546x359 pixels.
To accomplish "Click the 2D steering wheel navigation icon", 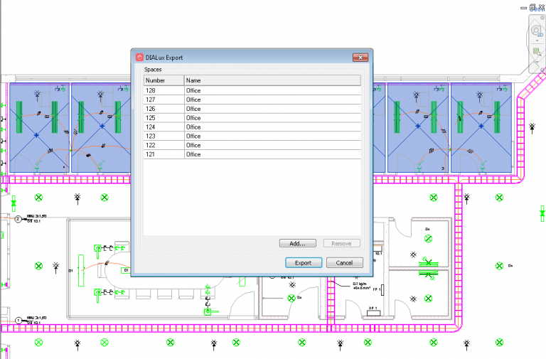I will [x=536, y=31].
